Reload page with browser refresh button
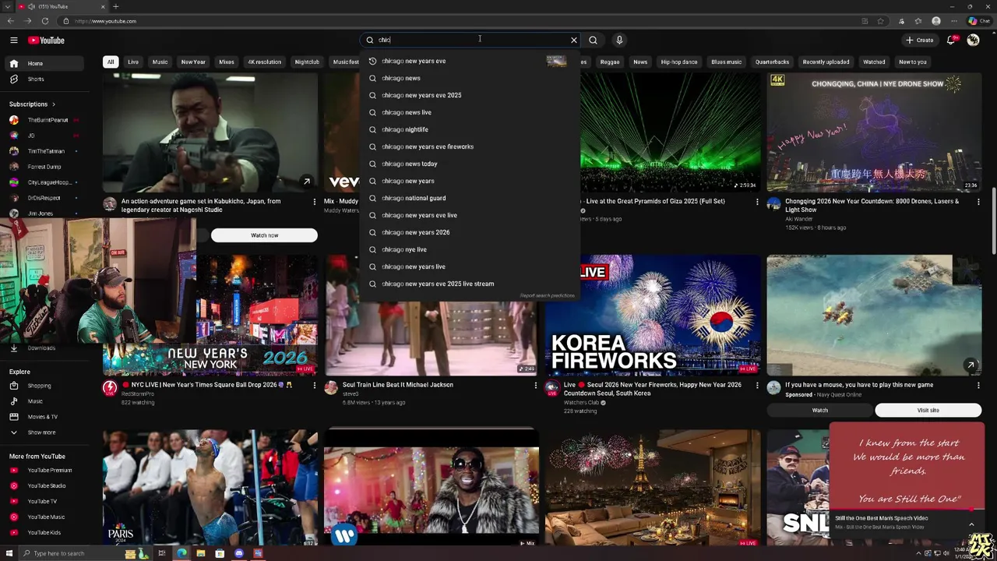Viewport: 997px width, 561px height. click(45, 21)
